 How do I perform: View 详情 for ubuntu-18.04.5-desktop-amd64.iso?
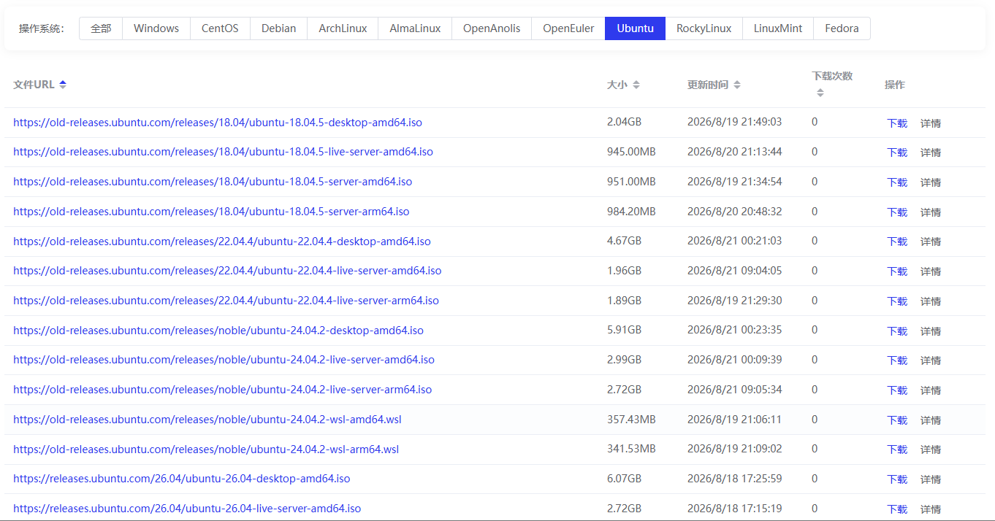(x=931, y=123)
